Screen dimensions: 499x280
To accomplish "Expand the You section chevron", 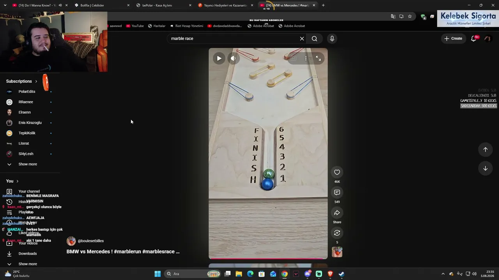I will [17, 181].
